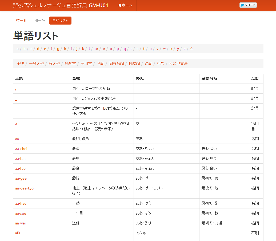The image size is (276, 241).
Task: Filter by 不明 part of speech
Action: coord(21,64)
